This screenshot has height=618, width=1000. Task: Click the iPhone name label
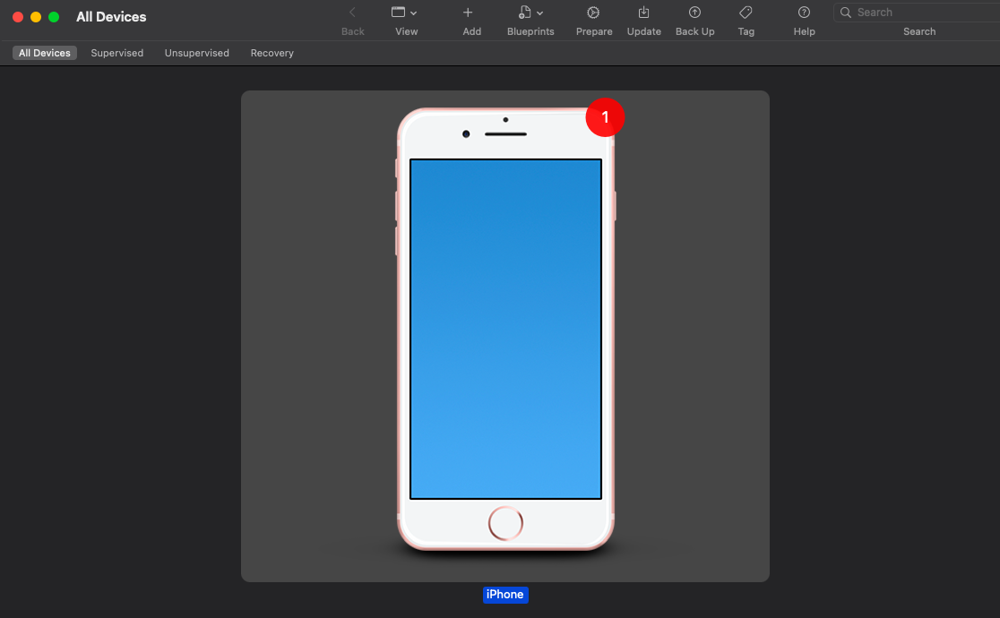(x=505, y=595)
